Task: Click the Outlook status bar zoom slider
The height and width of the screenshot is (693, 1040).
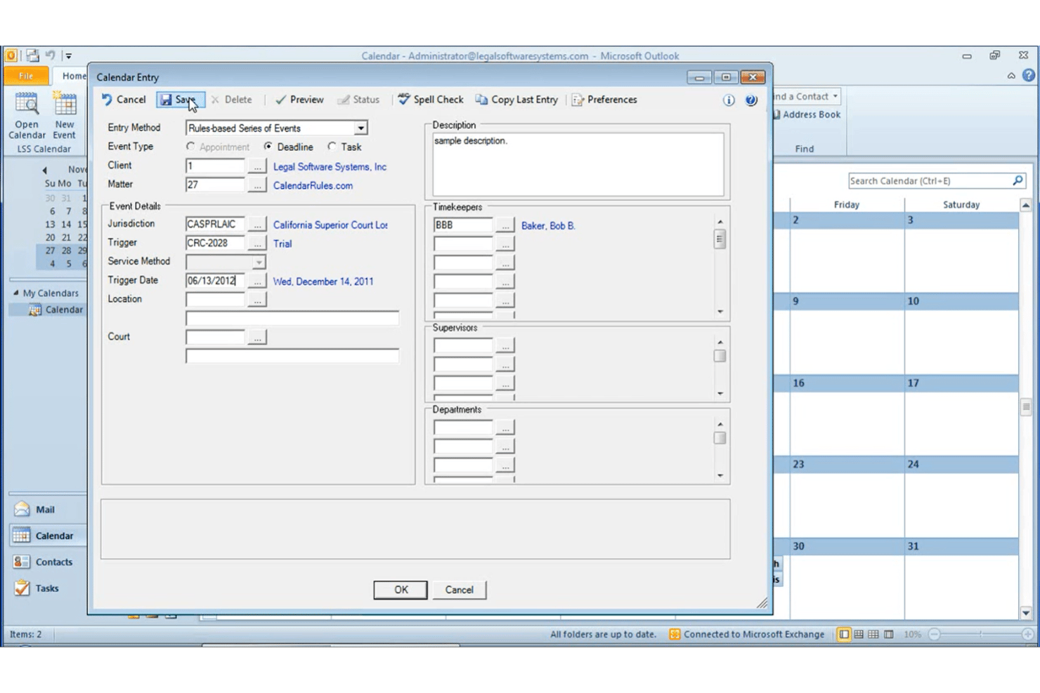Action: click(980, 634)
